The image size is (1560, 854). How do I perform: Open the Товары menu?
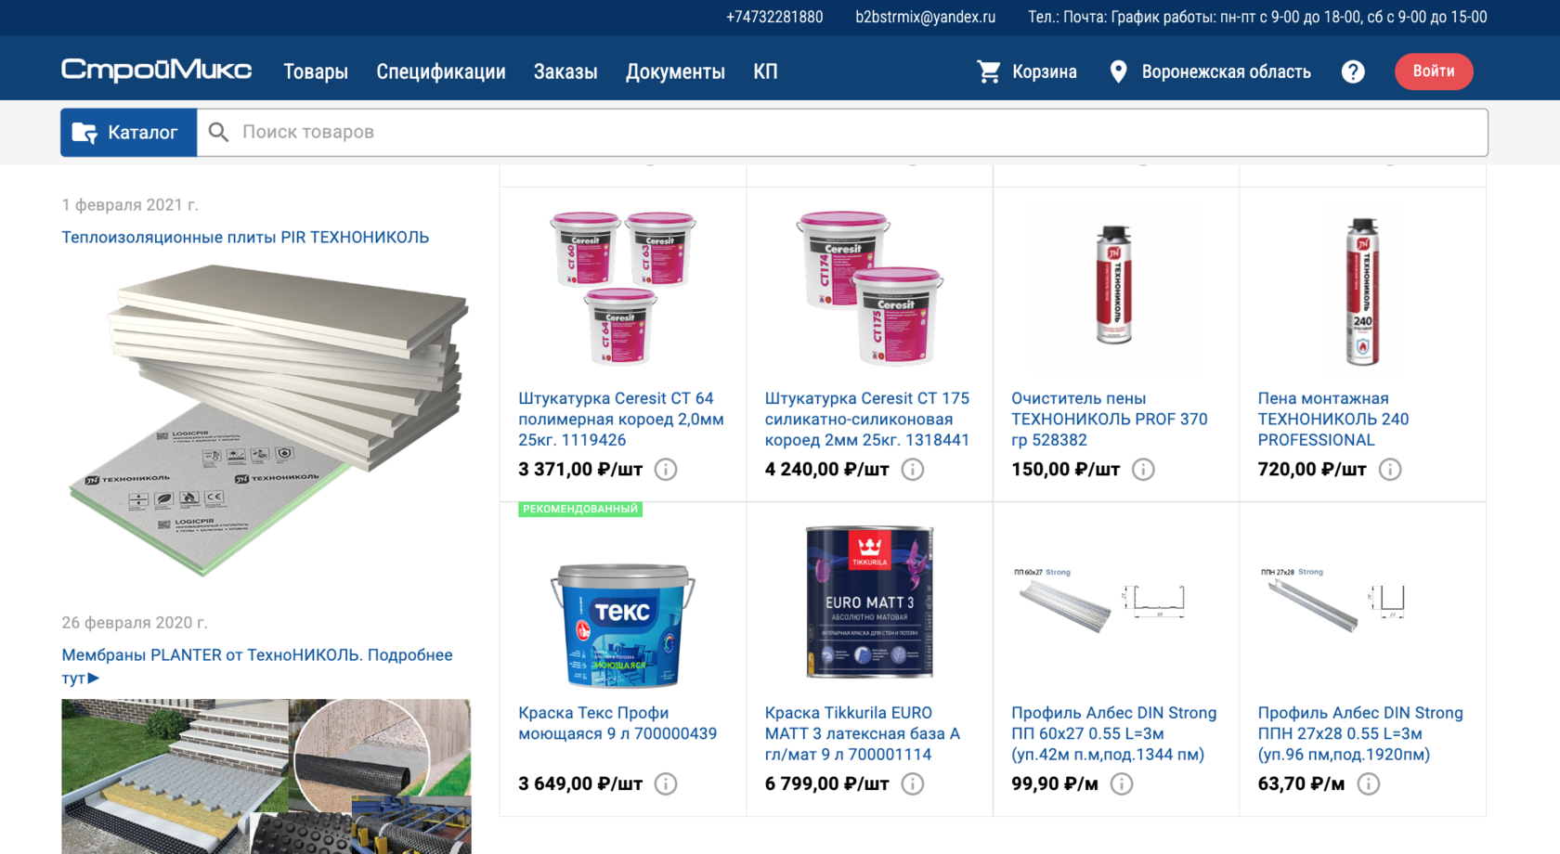[316, 71]
